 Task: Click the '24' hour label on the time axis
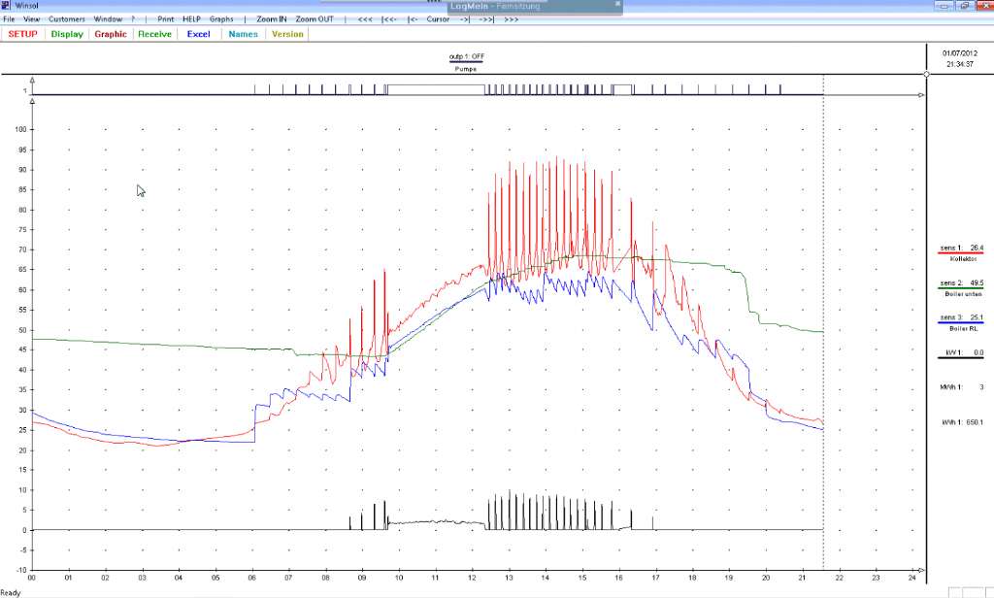click(x=912, y=578)
